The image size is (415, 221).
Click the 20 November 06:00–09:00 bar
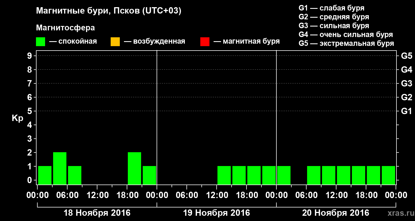point(314,175)
